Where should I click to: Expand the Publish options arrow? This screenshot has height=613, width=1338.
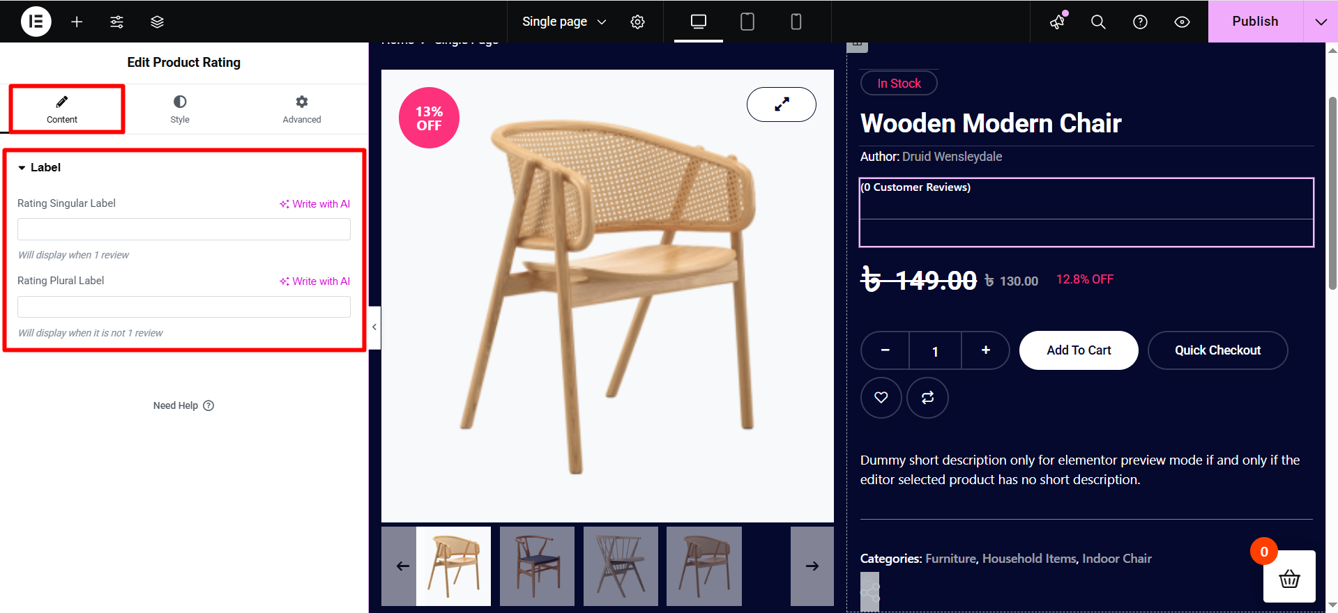(1321, 22)
